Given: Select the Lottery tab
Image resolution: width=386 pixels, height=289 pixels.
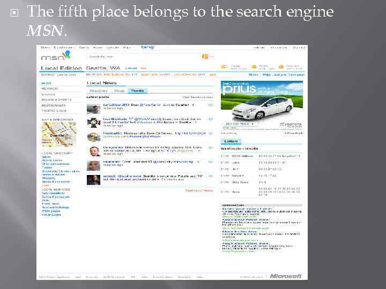Looking at the screenshot, I should (x=231, y=141).
